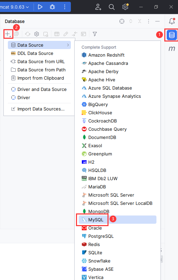The width and height of the screenshot is (178, 280).
Task: Click the Code With Me add user icon
Action: point(98,7)
